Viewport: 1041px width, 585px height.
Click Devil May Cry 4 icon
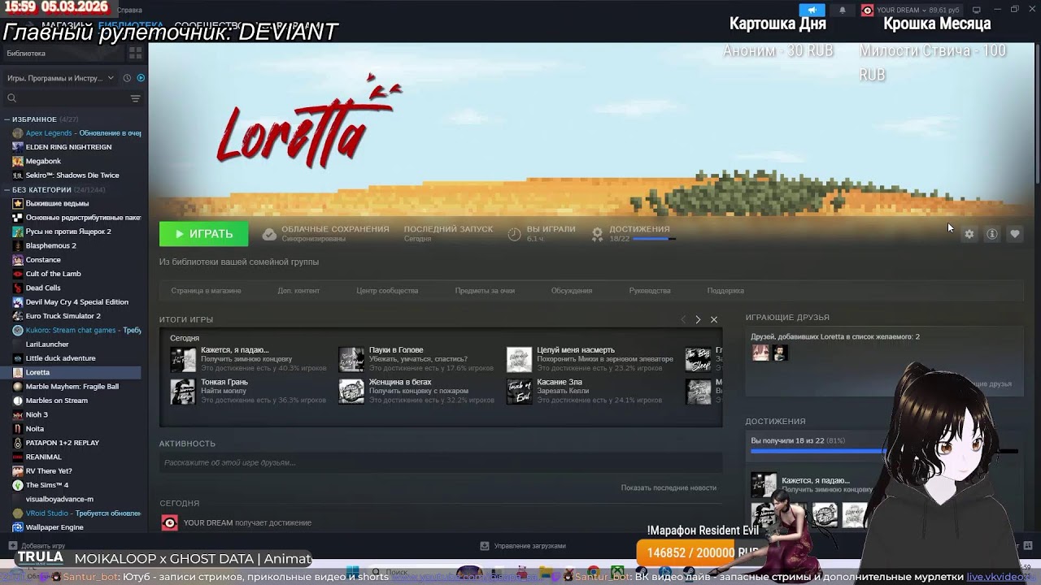[18, 302]
